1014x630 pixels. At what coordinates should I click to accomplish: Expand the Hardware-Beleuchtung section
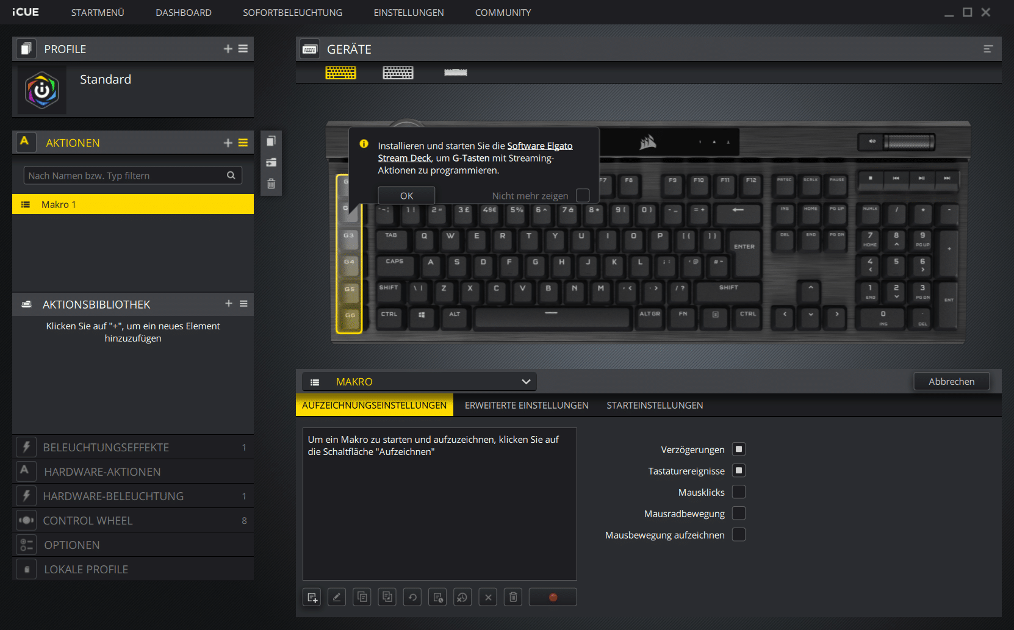[133, 496]
